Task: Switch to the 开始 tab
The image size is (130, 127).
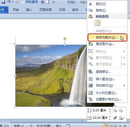Action: (16, 10)
